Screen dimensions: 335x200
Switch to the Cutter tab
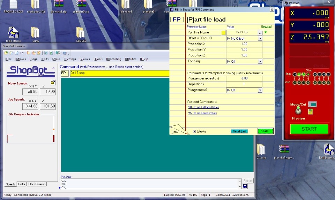tap(22, 184)
